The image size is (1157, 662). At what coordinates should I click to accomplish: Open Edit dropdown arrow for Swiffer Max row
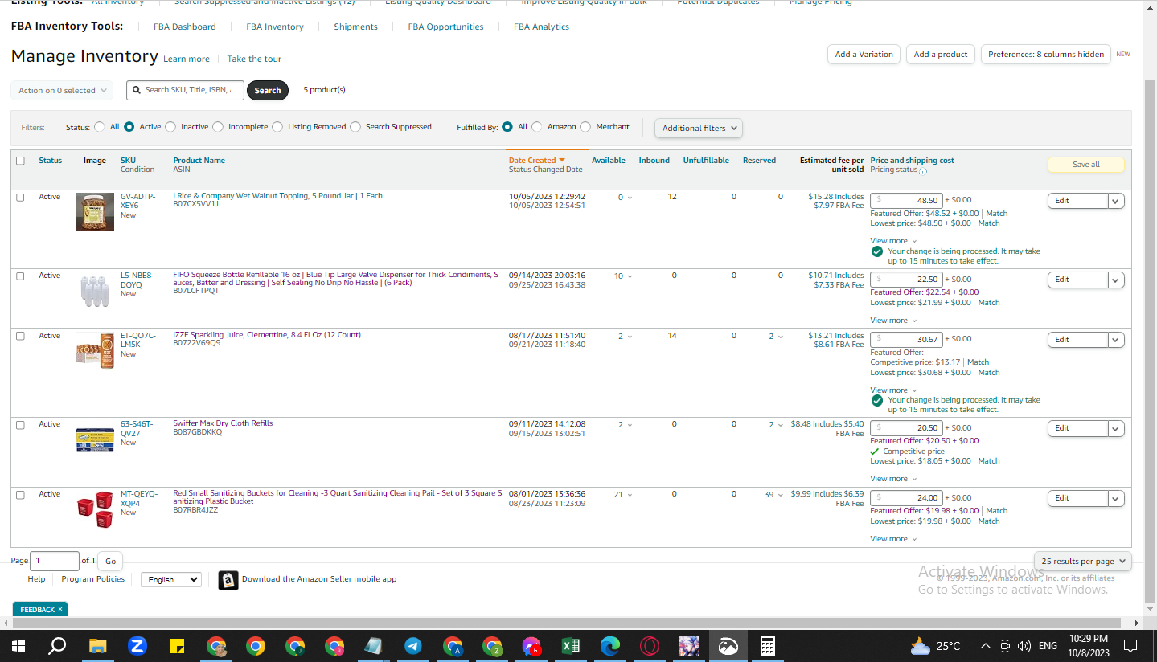click(x=1116, y=428)
